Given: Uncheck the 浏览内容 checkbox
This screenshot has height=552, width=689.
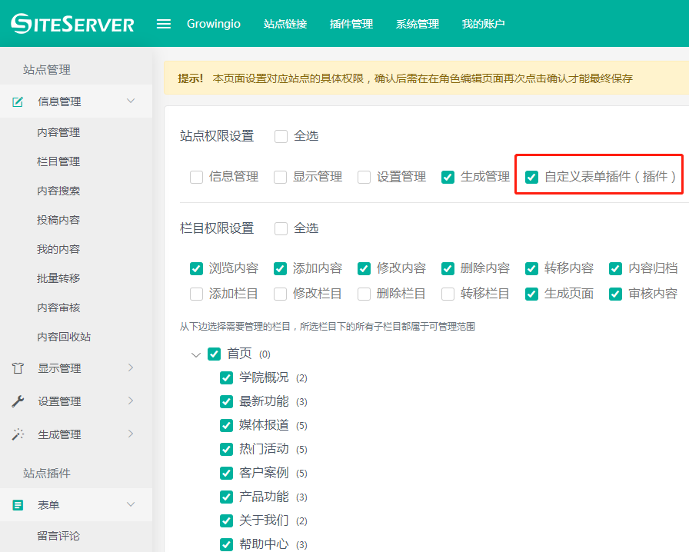Looking at the screenshot, I should tap(196, 268).
